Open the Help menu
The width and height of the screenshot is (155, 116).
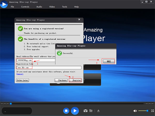click(x=76, y=7)
